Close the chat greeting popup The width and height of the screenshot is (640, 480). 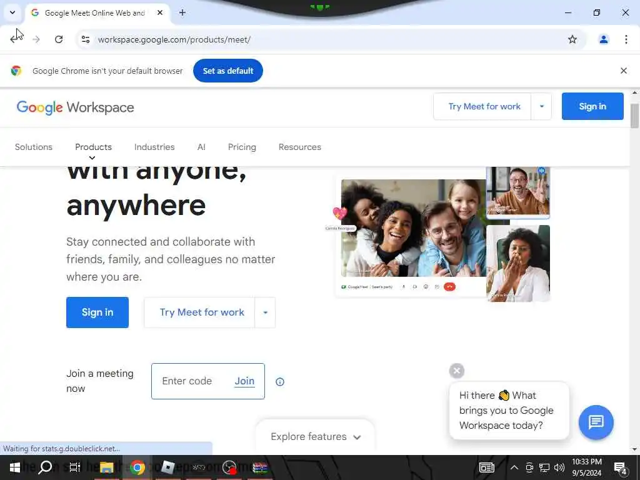coord(457,371)
